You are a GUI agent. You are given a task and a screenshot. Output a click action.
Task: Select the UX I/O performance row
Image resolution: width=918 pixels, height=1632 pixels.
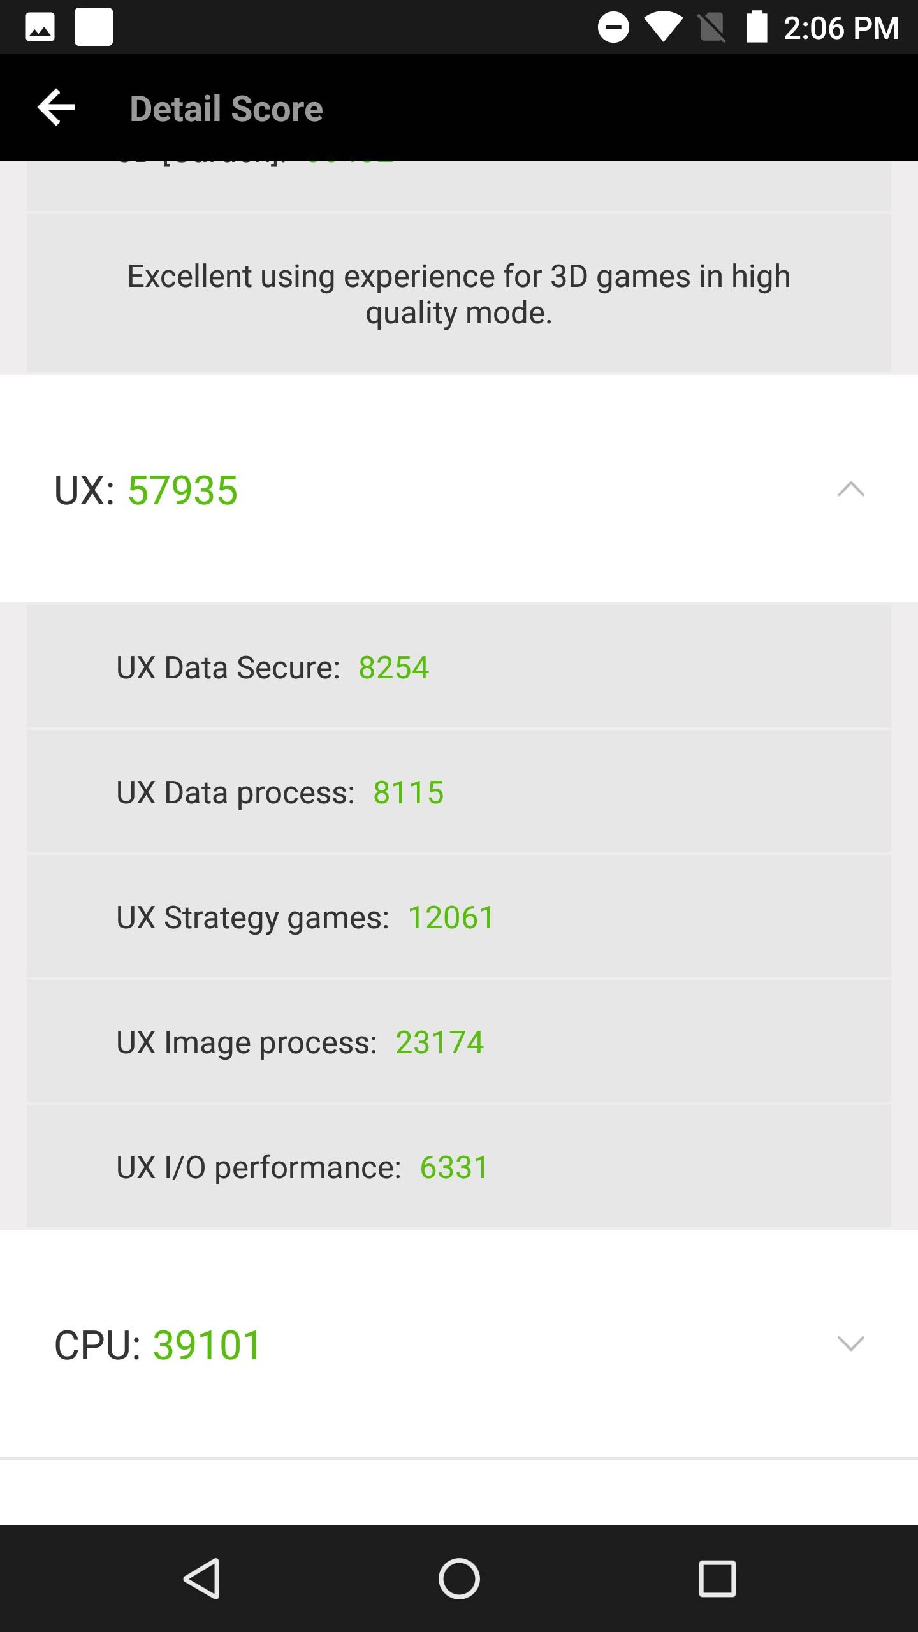click(x=458, y=1167)
